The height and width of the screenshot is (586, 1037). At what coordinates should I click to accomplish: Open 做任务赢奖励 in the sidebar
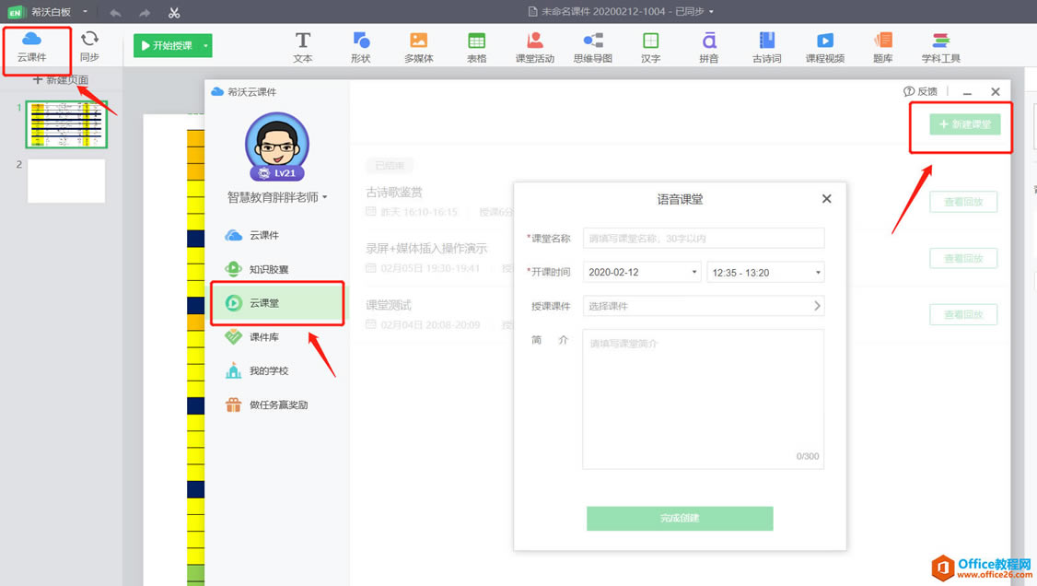pos(277,404)
